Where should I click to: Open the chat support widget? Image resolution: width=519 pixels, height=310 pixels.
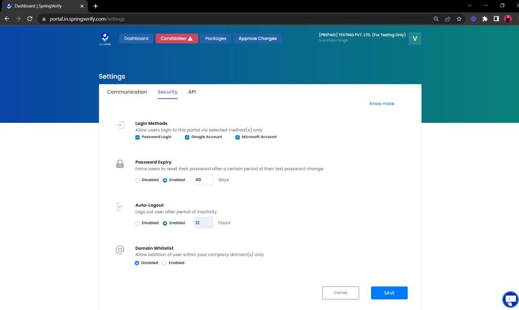(510, 299)
